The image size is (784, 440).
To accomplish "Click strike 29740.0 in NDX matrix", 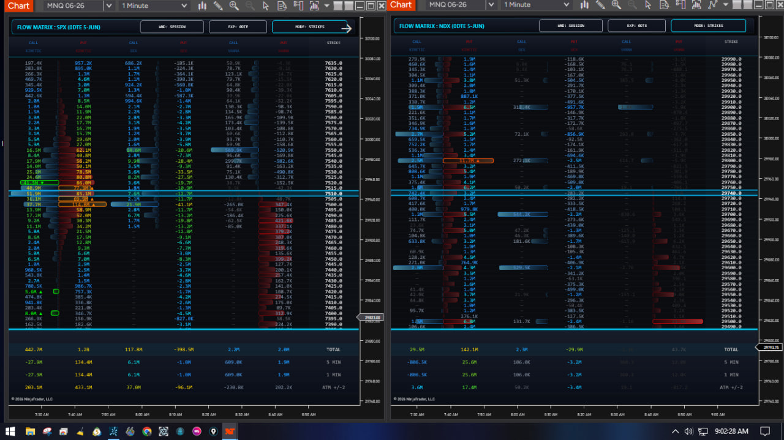I will tap(731, 193).
